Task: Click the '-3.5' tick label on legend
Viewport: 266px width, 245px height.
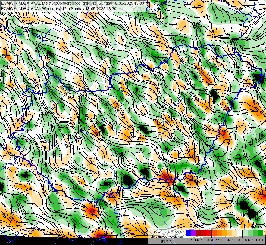Action: point(206,240)
